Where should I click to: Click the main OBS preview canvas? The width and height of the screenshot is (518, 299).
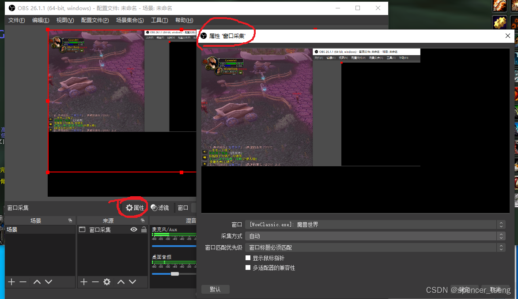122,113
